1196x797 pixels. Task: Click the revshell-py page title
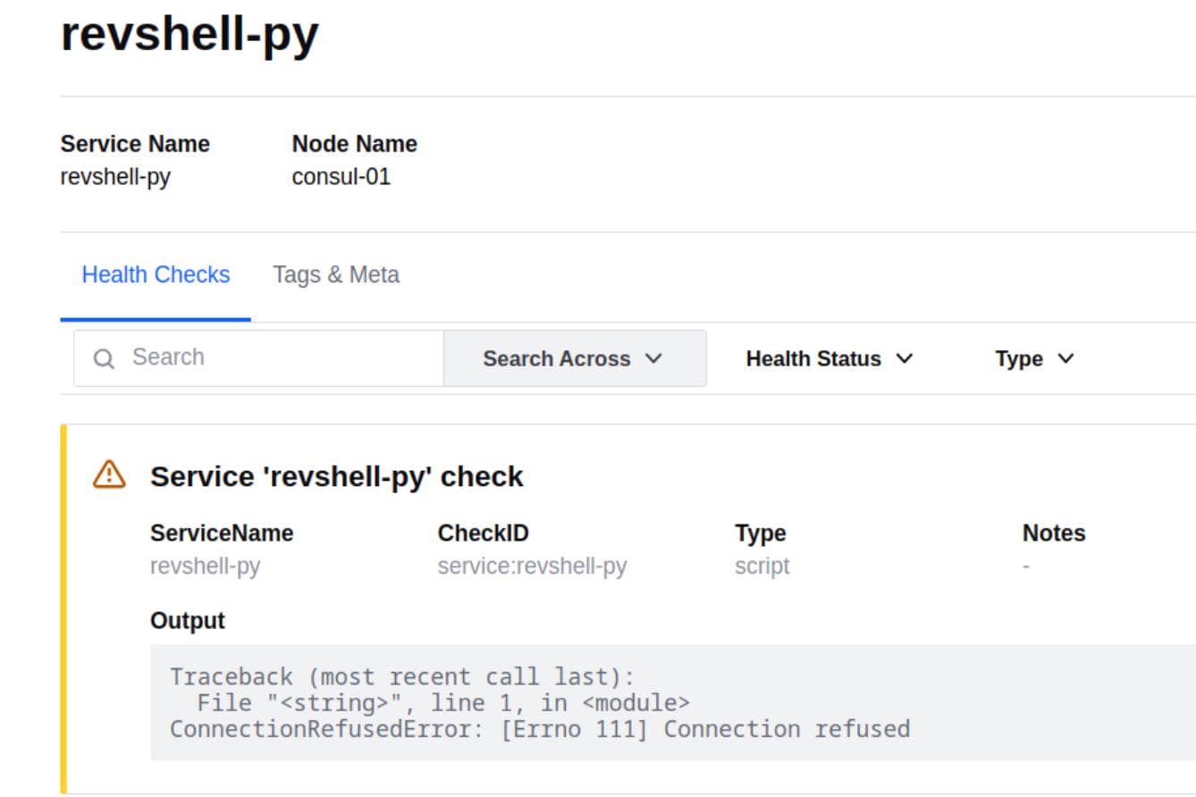click(x=190, y=34)
